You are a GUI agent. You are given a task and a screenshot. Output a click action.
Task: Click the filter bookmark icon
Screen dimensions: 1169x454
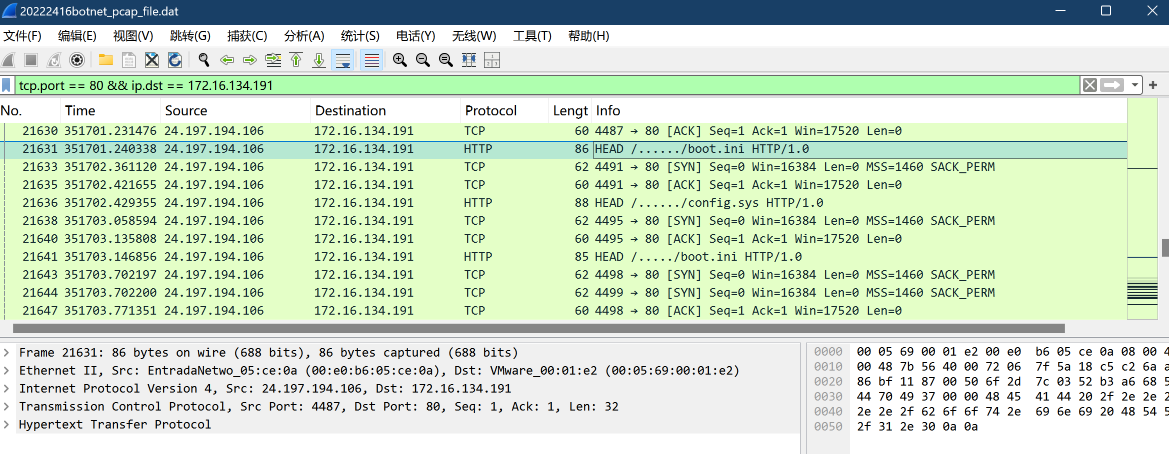6,85
